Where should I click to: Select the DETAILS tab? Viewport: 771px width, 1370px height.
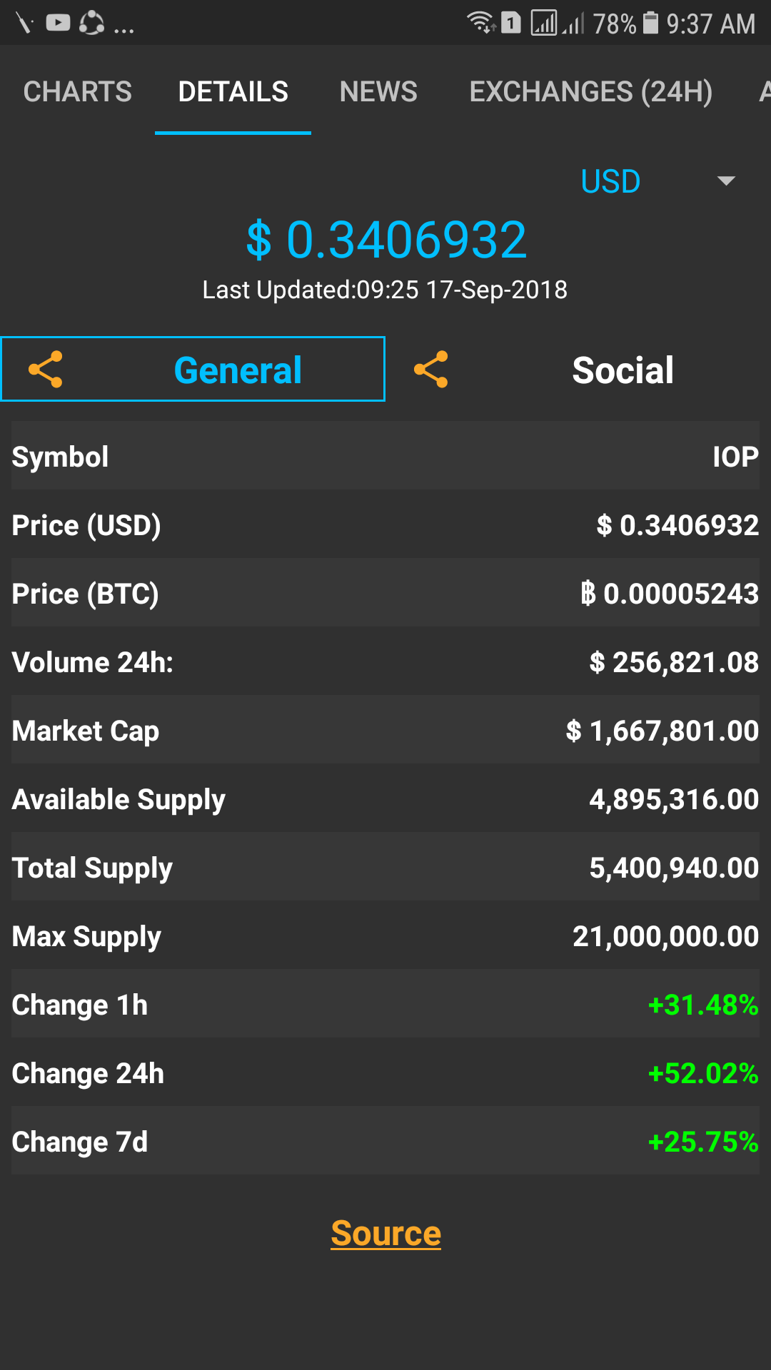click(x=233, y=92)
